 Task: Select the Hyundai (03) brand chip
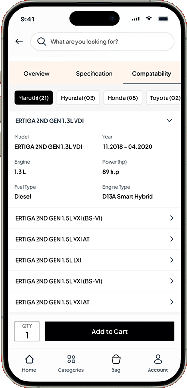78,98
